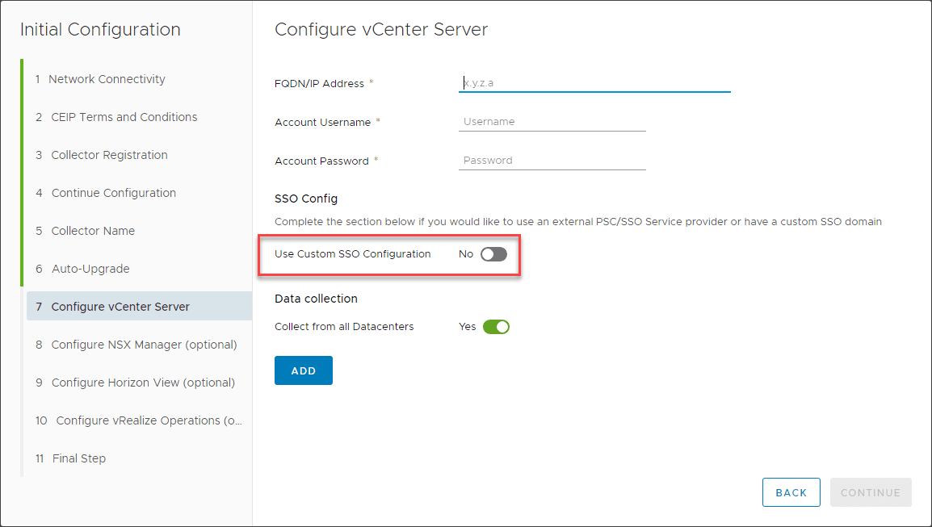Click the Account Username field
The image size is (932, 527).
pos(552,121)
